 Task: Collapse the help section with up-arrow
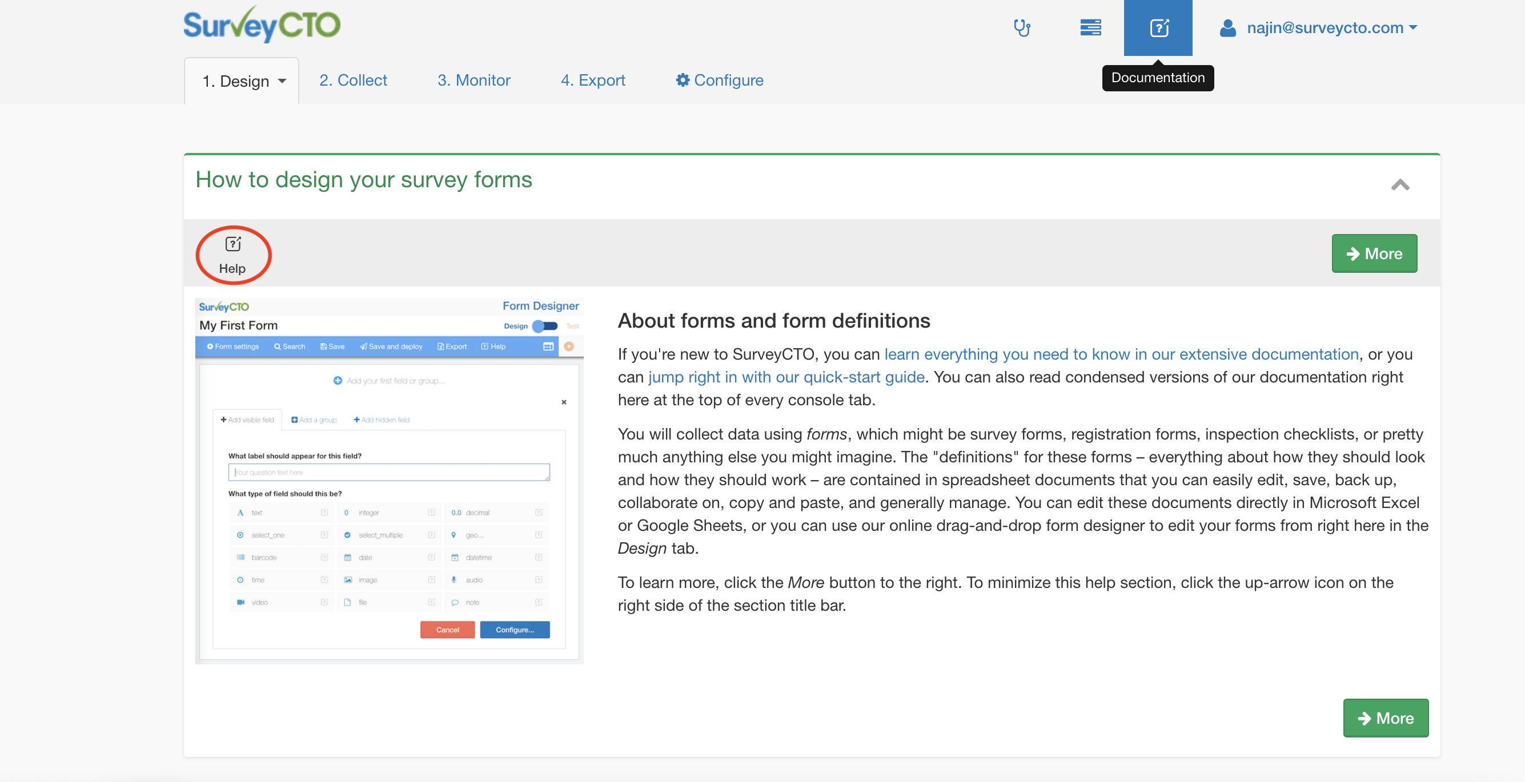point(1400,185)
